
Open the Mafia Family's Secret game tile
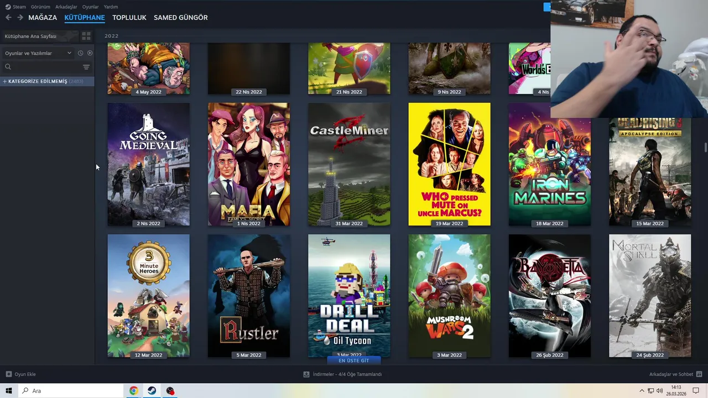point(249,164)
